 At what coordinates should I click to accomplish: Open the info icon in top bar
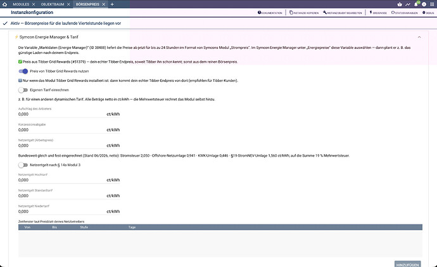tap(424, 4)
